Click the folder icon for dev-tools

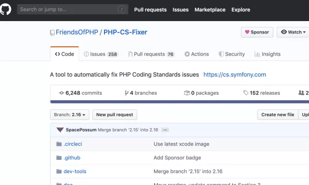point(59,172)
